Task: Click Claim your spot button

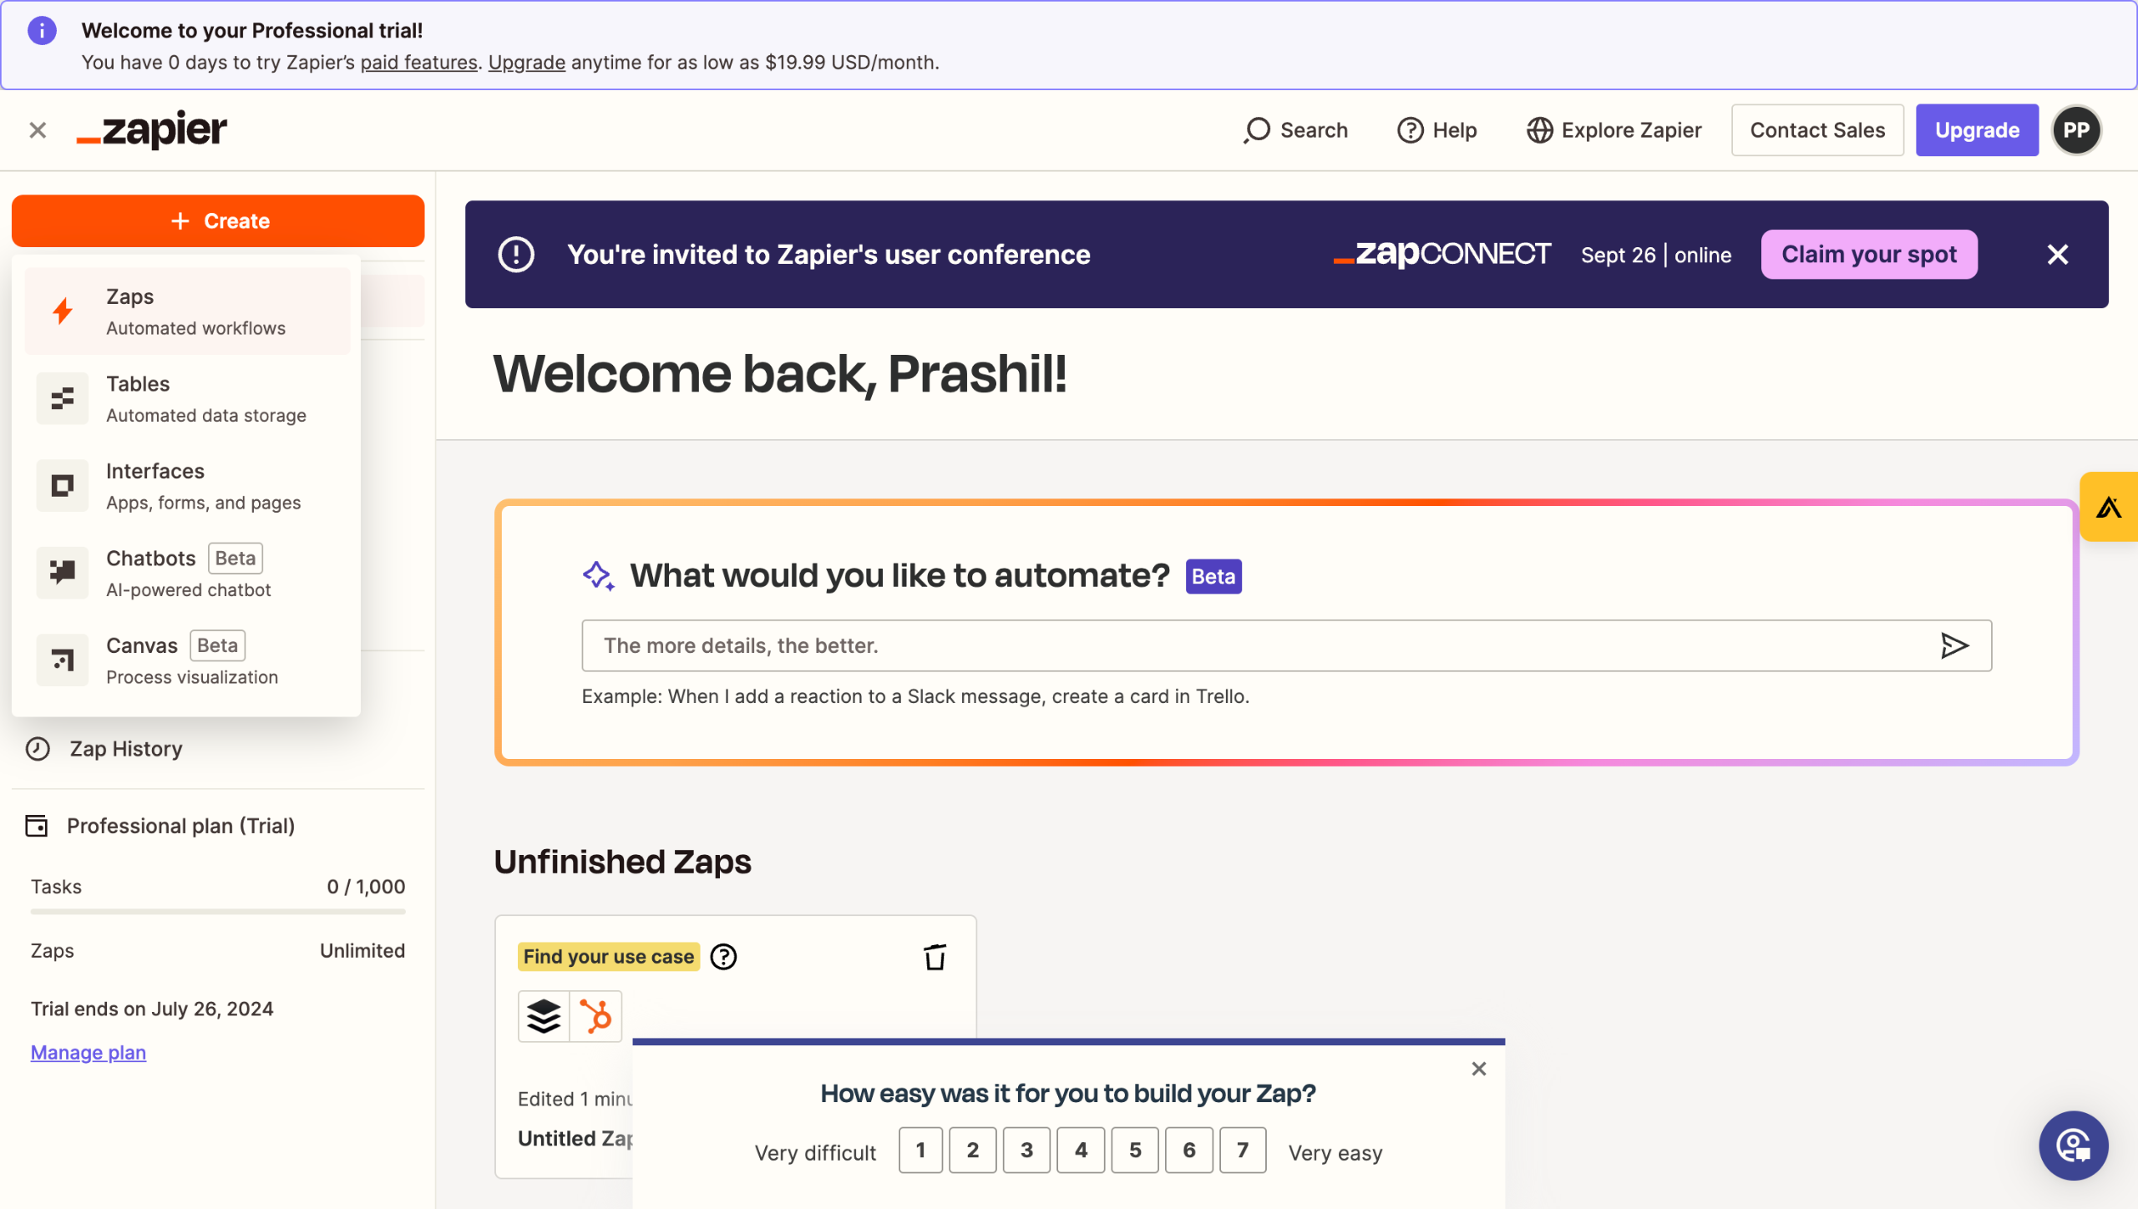Action: [x=1868, y=255]
